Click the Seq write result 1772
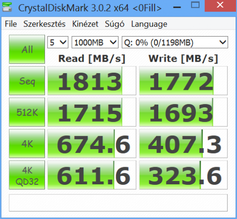 click(183, 81)
